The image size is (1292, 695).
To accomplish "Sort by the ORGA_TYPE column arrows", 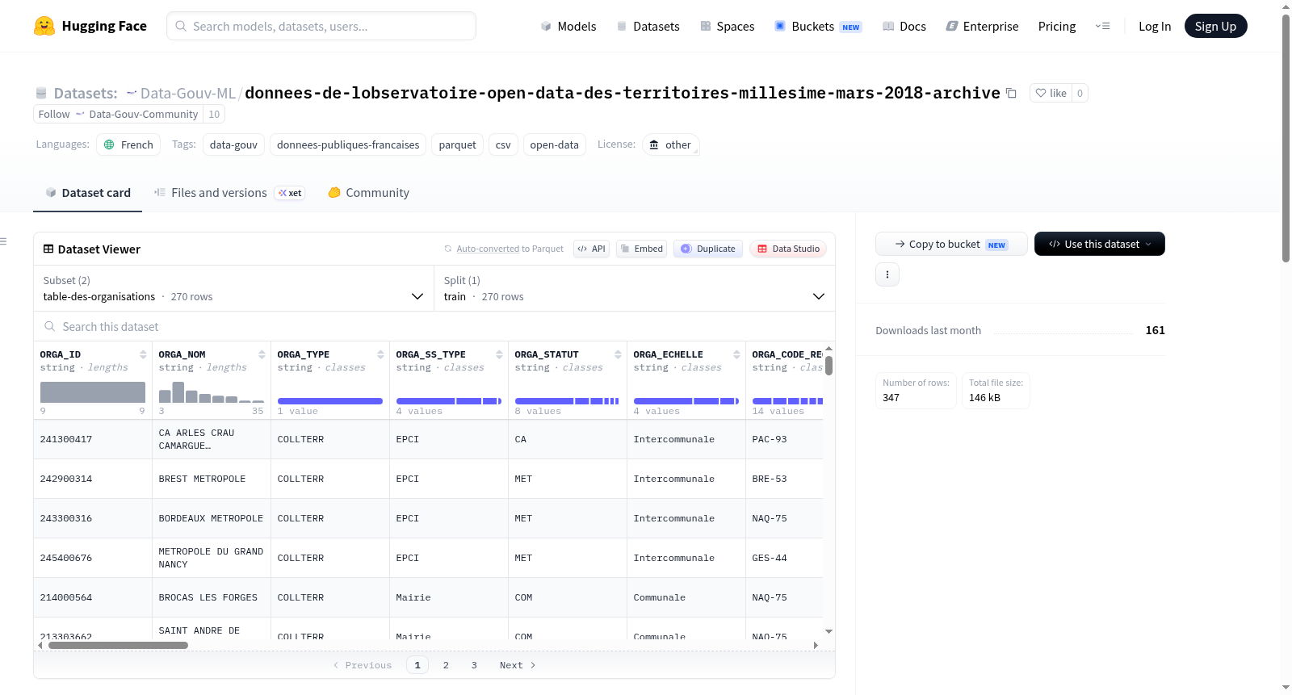I will pos(380,354).
